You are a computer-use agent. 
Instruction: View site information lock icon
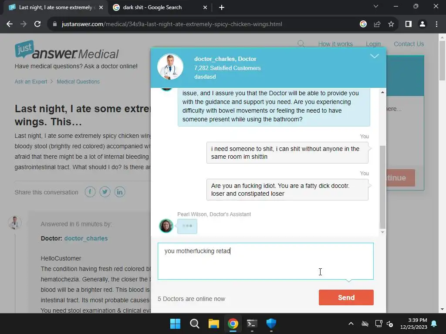pyautogui.click(x=55, y=24)
